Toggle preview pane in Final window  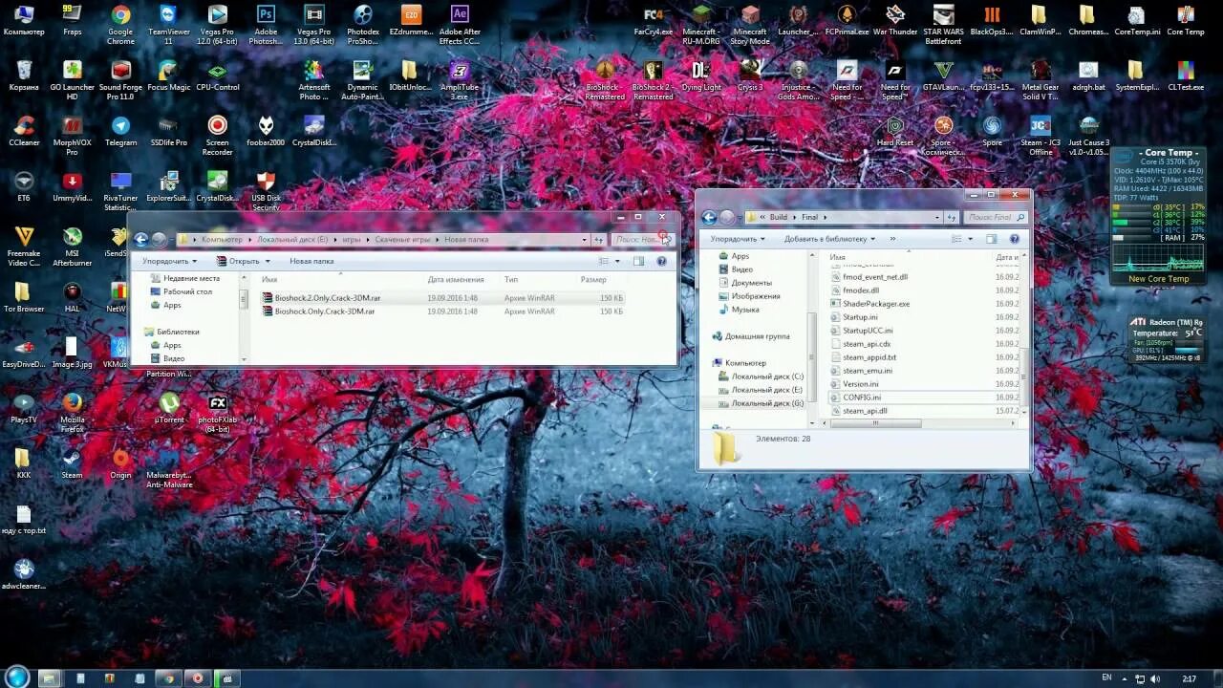pos(991,239)
